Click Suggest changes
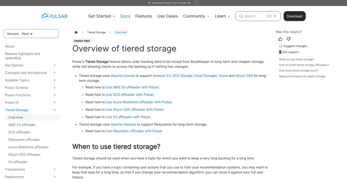Viewport: 347px width, 179px height. tap(293, 46)
